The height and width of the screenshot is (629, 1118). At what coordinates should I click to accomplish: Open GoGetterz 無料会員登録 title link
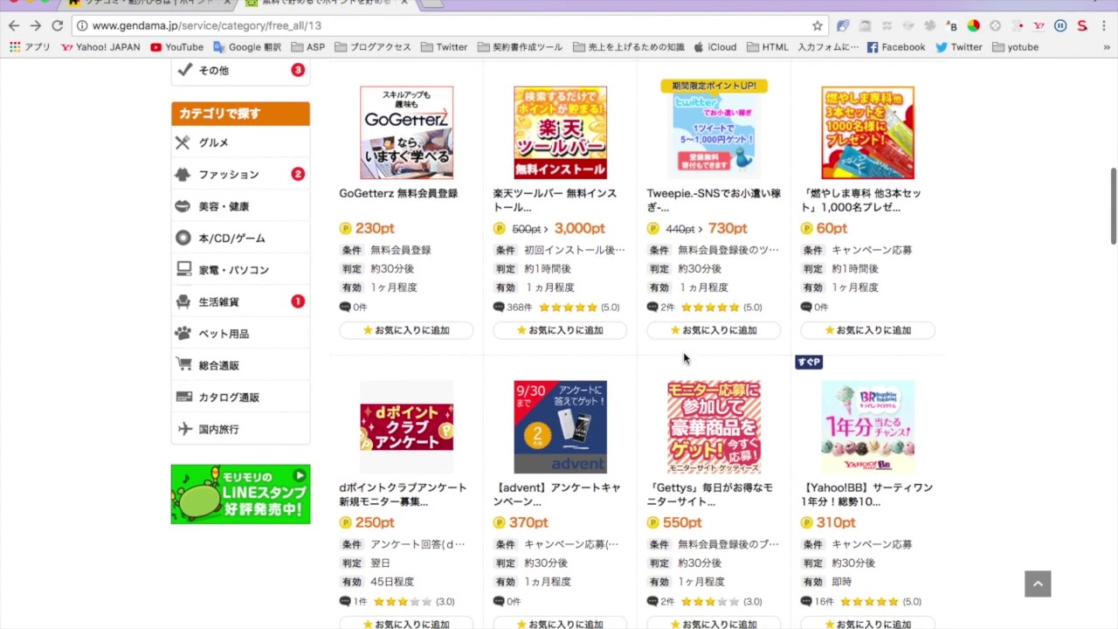398,193
